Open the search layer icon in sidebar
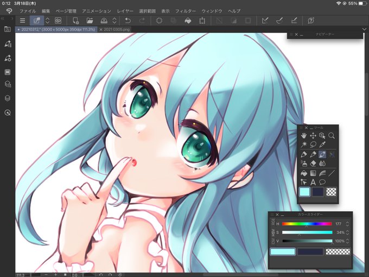Viewport: 369px width, 277px height. [x=8, y=113]
